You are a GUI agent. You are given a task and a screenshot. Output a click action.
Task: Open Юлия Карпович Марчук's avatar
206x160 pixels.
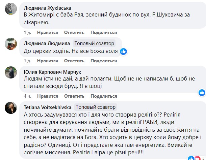[11, 72]
